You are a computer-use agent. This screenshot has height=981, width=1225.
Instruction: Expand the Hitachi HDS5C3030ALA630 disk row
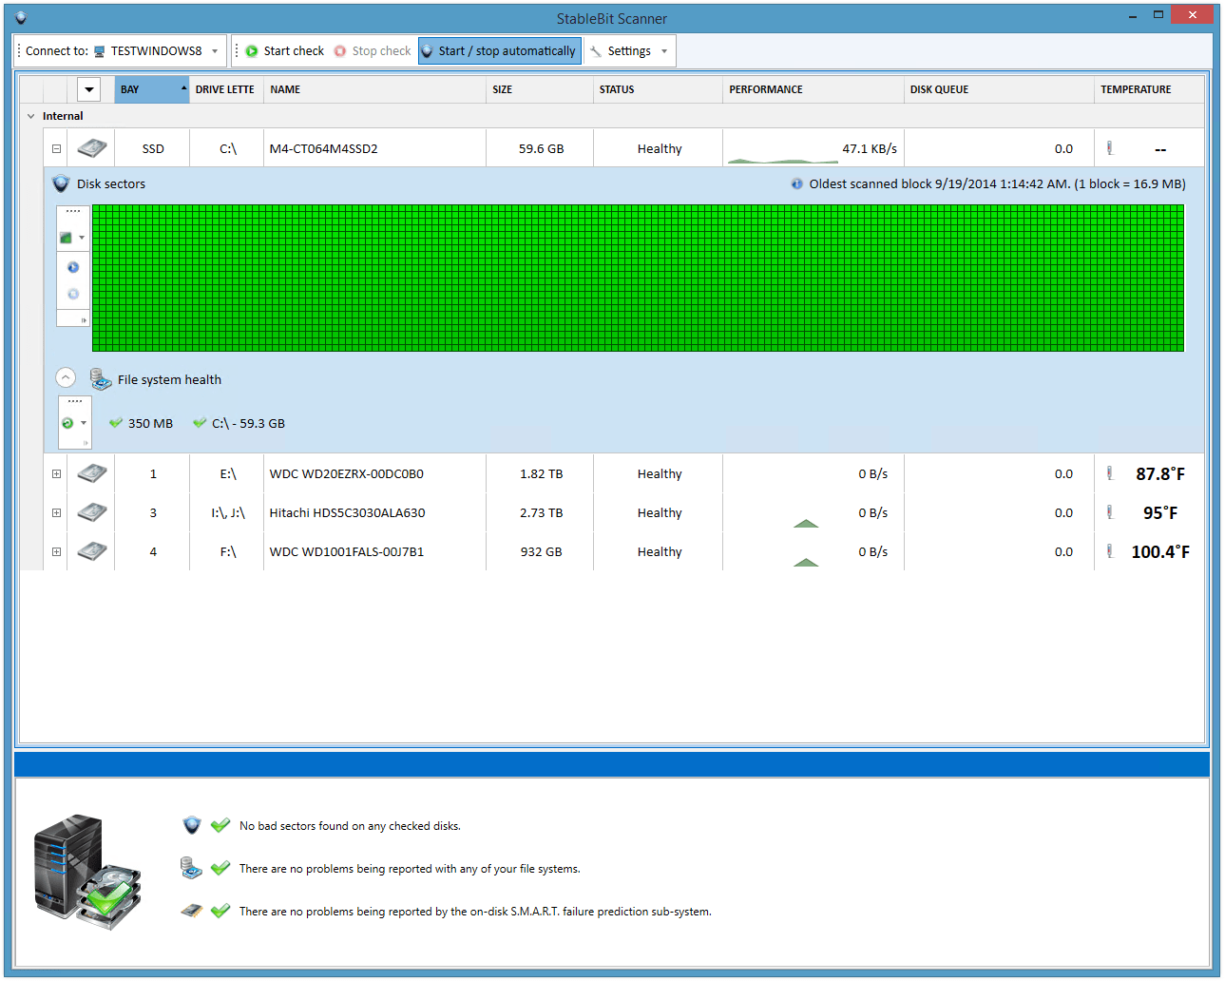(56, 513)
